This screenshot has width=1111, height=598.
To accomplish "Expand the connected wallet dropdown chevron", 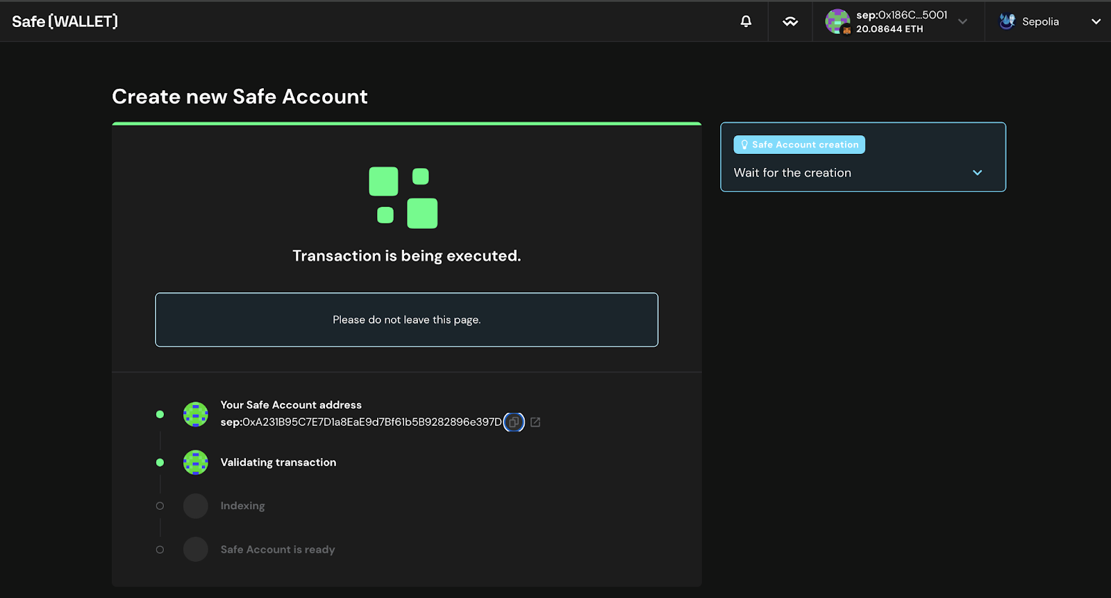I will [962, 22].
